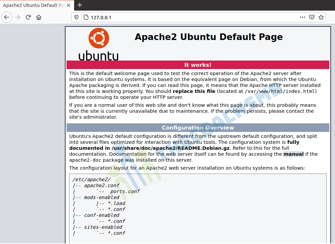Click "ports.conf" in the config tree
The image size is (335, 244).
pyautogui.click(x=125, y=191)
